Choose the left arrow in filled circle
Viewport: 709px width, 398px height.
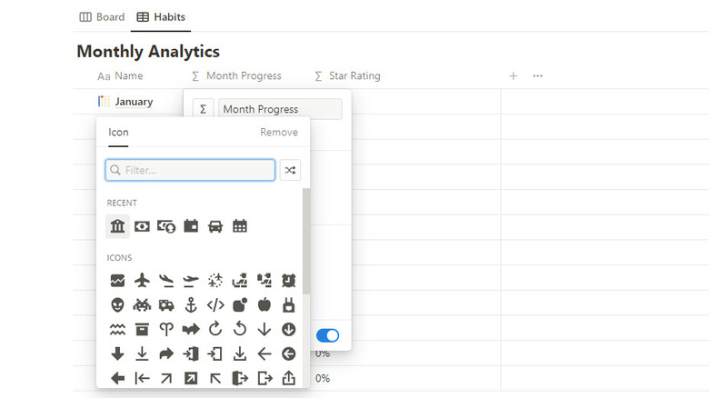point(288,353)
